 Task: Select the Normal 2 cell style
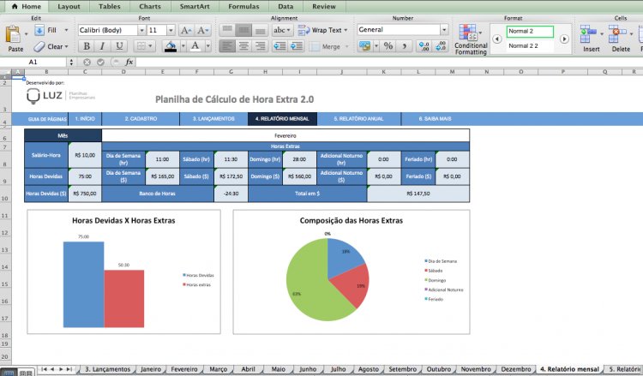[530, 31]
